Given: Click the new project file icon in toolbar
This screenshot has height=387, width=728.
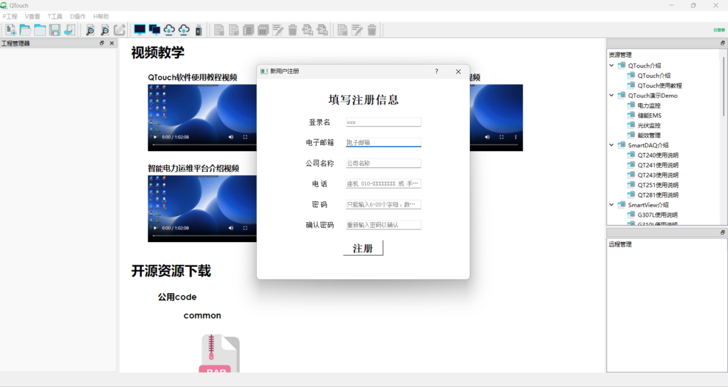Looking at the screenshot, I should click(10, 30).
